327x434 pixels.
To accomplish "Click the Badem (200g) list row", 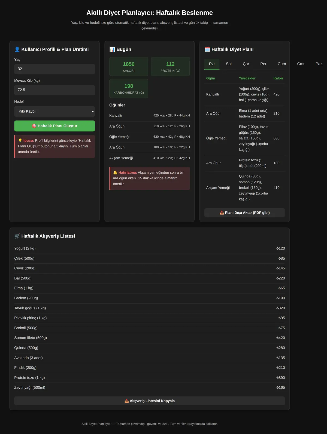I will coord(150,298).
